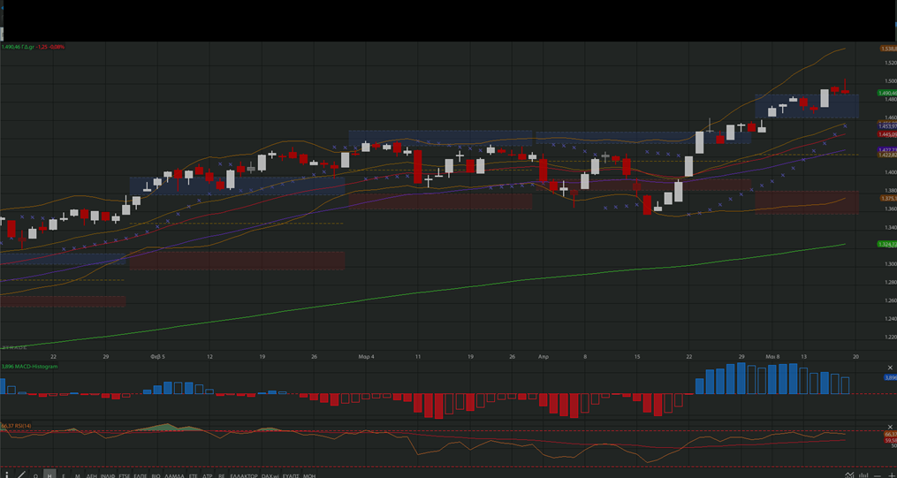
Task: Click the red 59,58 RSI average tag
Action: [890, 441]
